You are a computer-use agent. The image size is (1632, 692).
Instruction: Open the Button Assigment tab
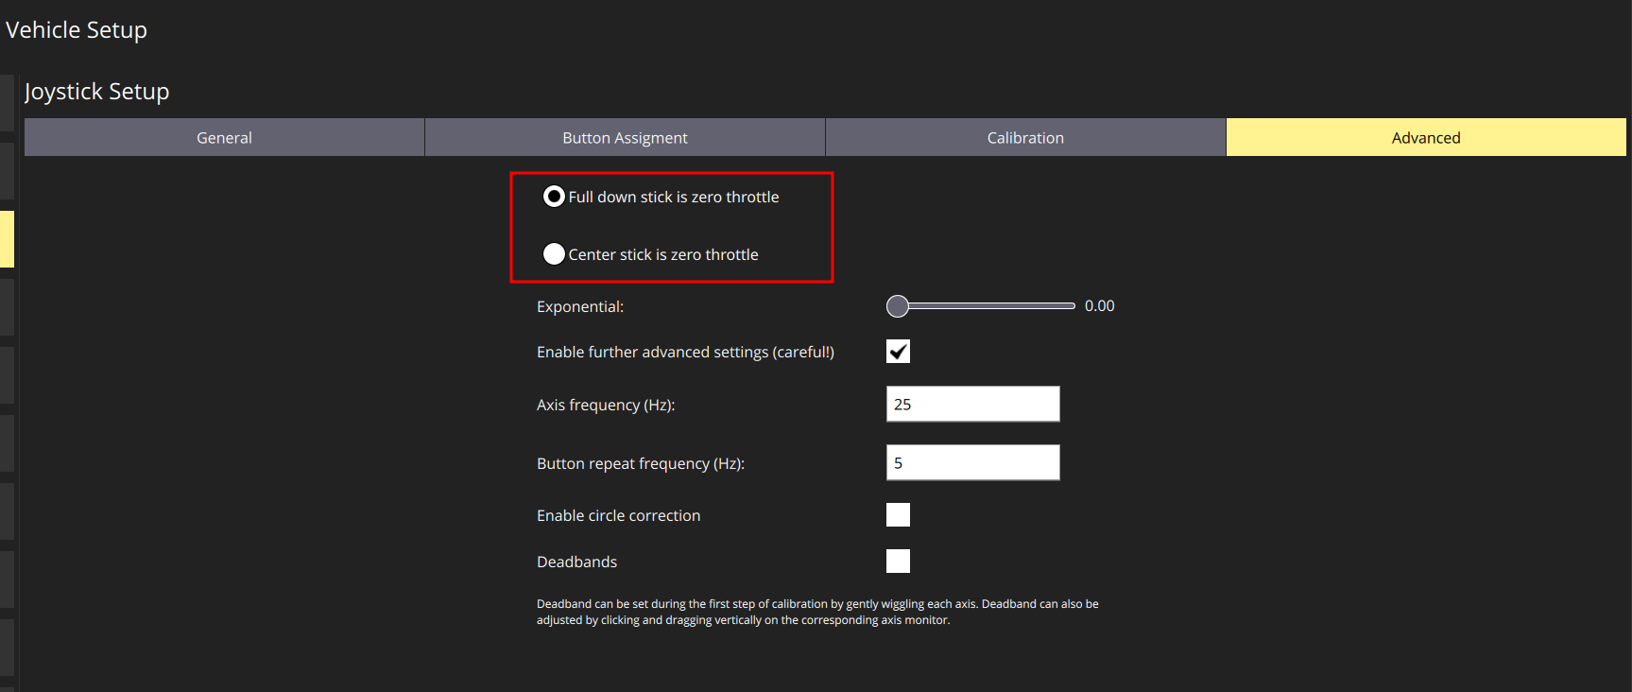pyautogui.click(x=625, y=138)
